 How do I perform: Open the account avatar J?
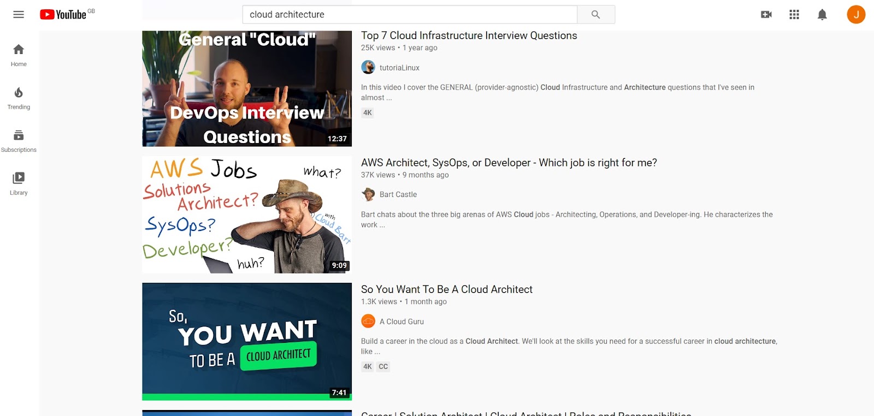pos(856,15)
